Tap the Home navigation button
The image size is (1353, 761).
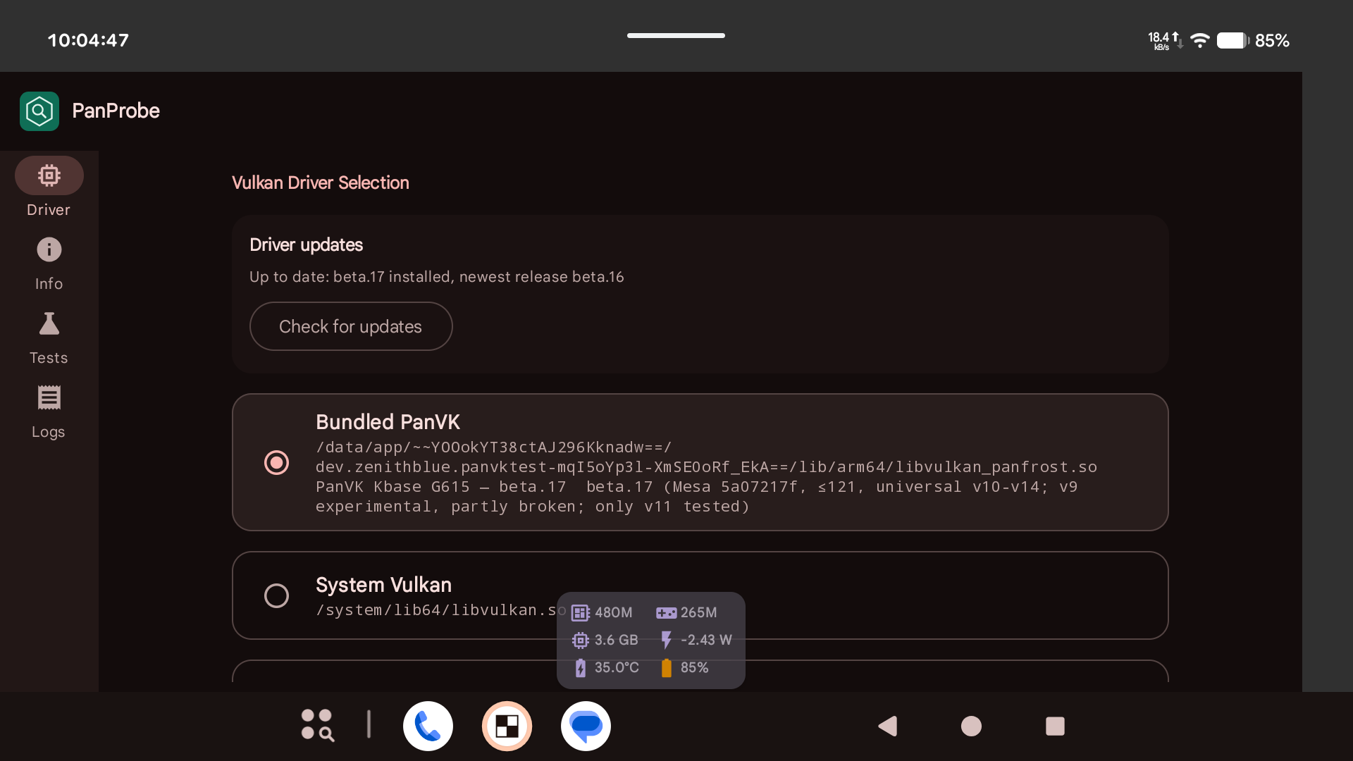971,726
